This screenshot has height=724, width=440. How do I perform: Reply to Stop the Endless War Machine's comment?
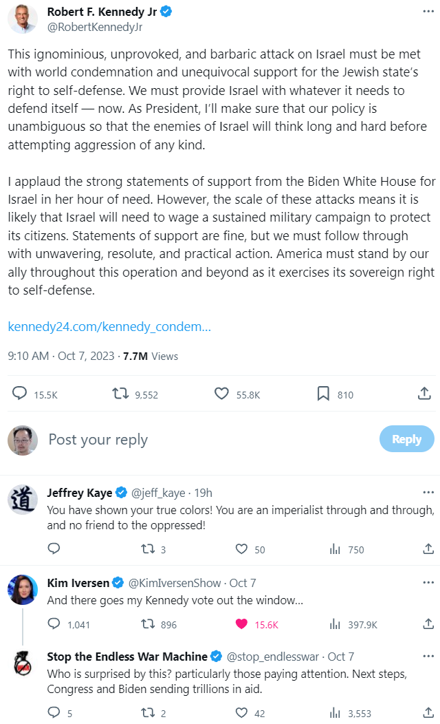54,713
